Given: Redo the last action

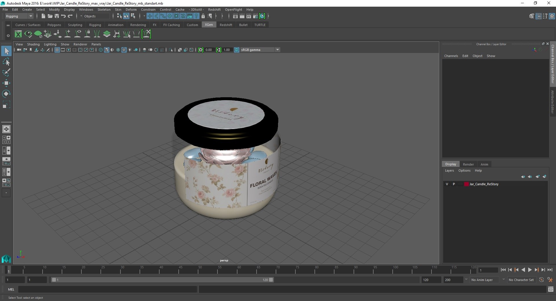Looking at the screenshot, I should coord(70,16).
